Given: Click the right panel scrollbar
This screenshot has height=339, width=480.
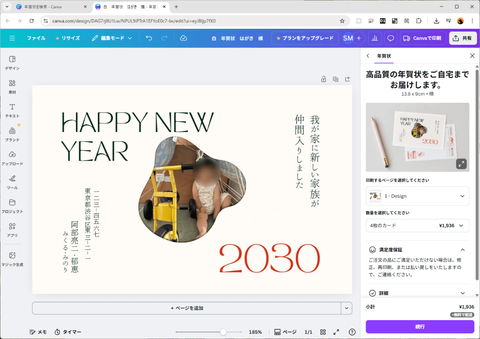Looking at the screenshot, I should [x=476, y=174].
